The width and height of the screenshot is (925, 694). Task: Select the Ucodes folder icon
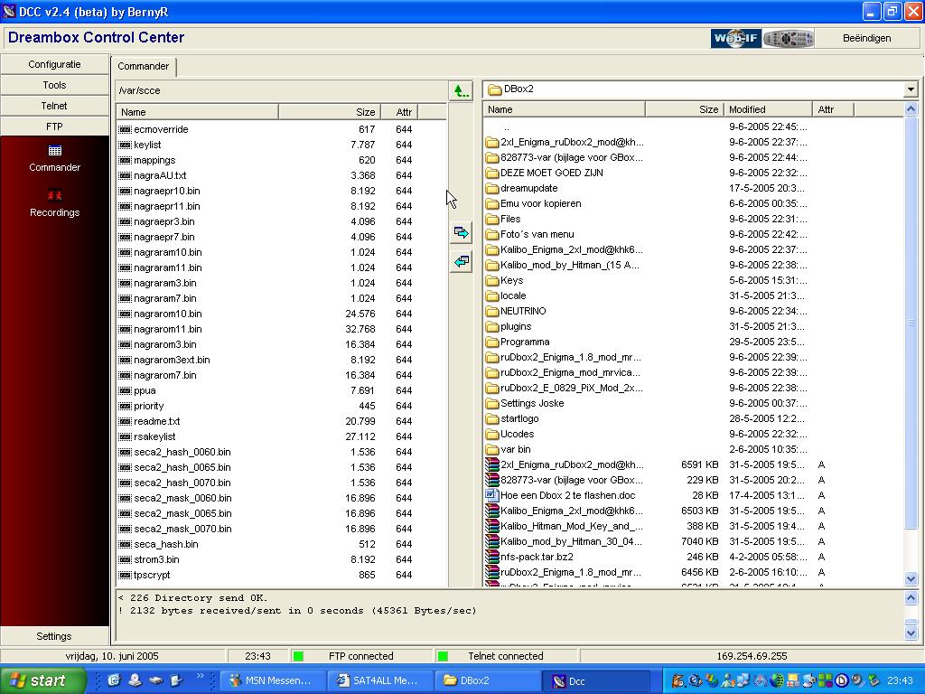click(x=492, y=434)
